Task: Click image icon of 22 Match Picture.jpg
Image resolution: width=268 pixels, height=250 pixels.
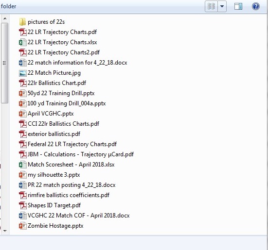Action: (x=23, y=73)
